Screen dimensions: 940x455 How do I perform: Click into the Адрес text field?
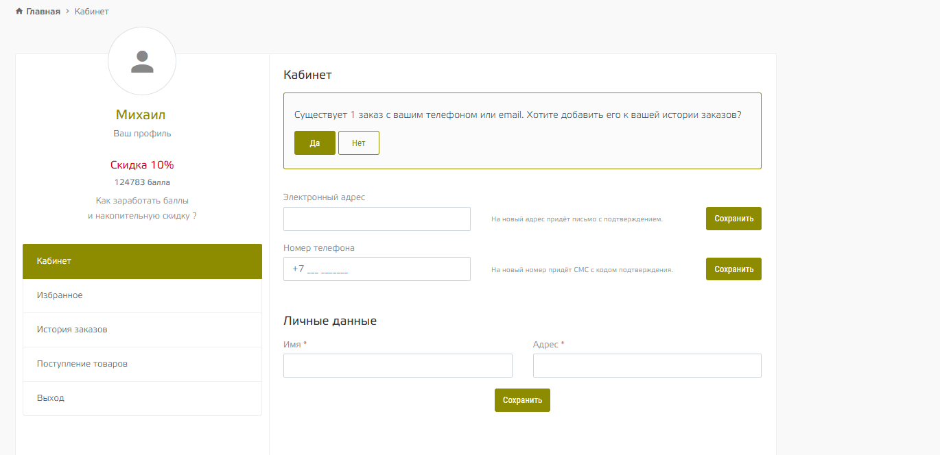tap(647, 366)
